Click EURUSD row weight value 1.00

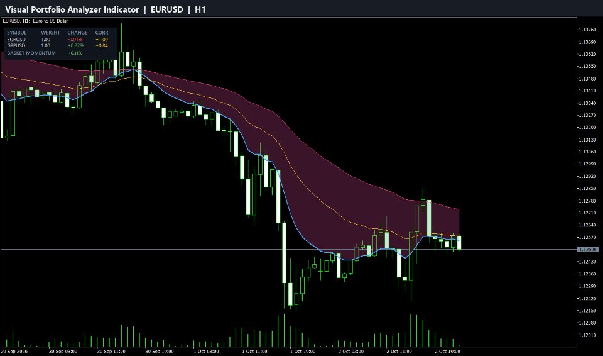[x=46, y=39]
